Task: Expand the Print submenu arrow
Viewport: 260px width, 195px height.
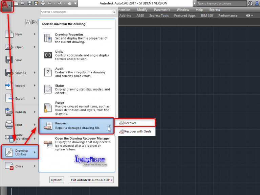Action: tap(35, 125)
